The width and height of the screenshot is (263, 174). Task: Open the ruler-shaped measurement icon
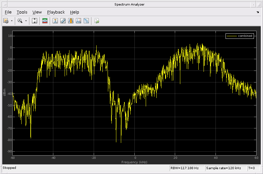(63, 21)
